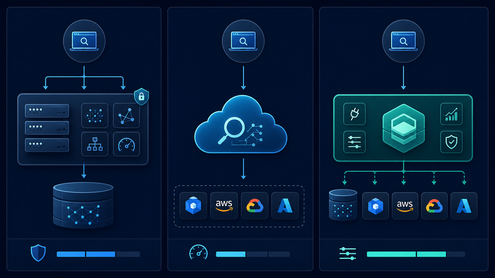Click the laptop search icon above the teal box
Image resolution: width=495 pixels, height=278 pixels.
pyautogui.click(x=403, y=41)
